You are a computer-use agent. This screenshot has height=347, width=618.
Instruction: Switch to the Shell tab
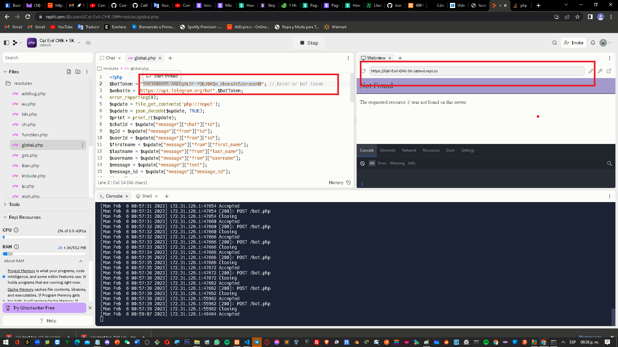[x=146, y=196]
